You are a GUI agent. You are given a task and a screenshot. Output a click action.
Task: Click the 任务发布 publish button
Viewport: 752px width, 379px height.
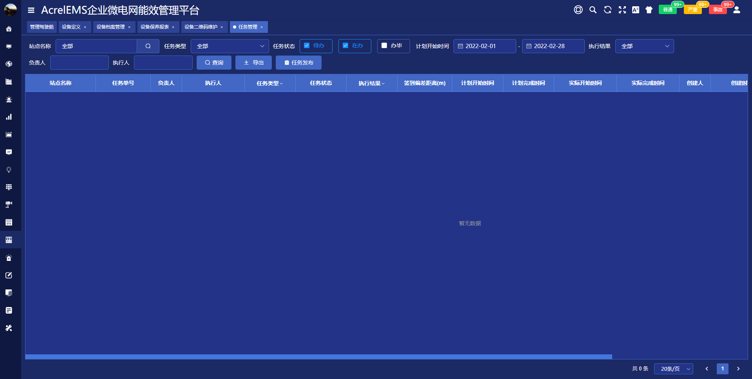pyautogui.click(x=298, y=63)
